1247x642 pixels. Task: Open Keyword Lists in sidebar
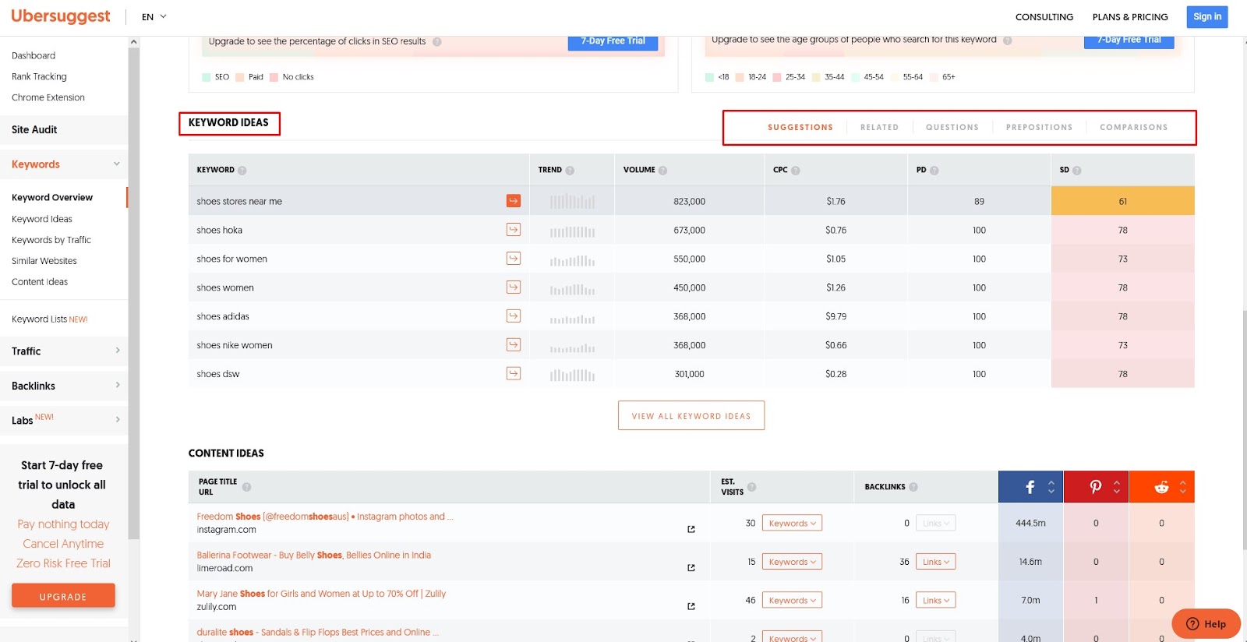point(50,319)
